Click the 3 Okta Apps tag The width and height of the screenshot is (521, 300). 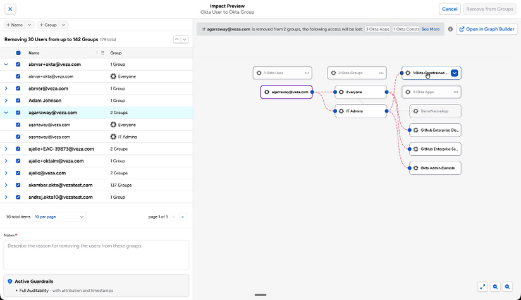tap(377, 29)
